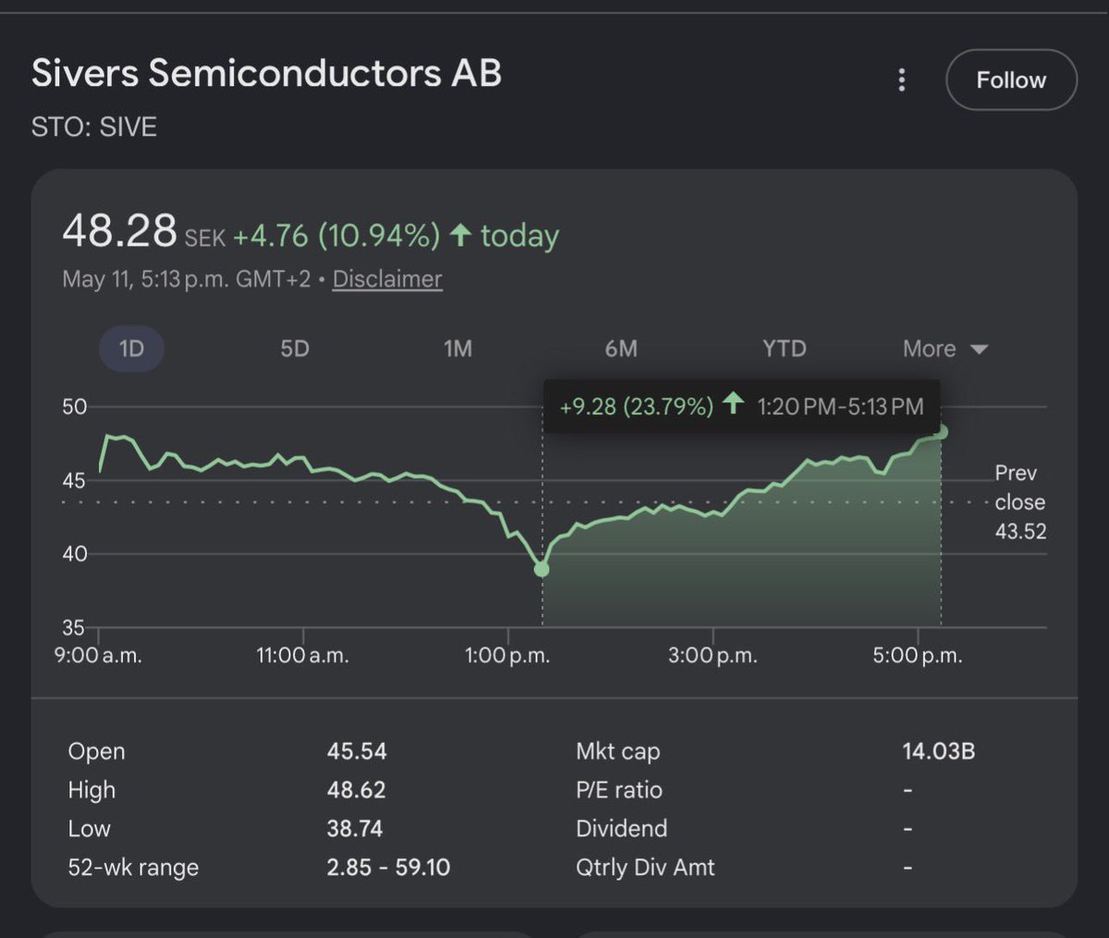Screen dimensions: 1109x938
Task: Open the Disclaimer link
Action: (387, 279)
